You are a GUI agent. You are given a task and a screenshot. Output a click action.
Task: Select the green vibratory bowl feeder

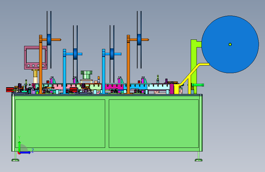(86, 75)
